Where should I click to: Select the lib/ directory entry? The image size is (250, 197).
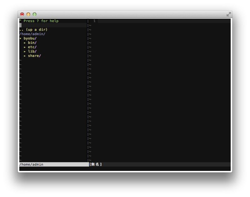pyautogui.click(x=32, y=51)
